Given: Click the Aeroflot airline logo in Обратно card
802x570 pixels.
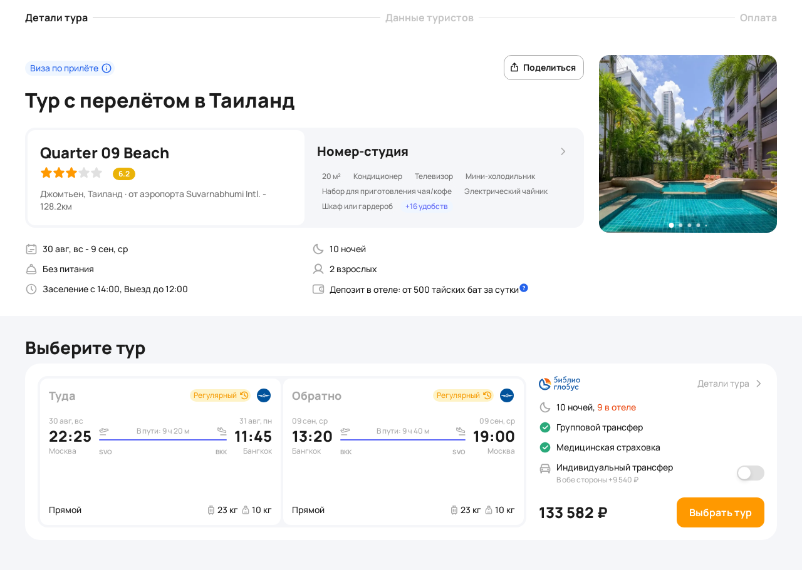Looking at the screenshot, I should point(507,395).
